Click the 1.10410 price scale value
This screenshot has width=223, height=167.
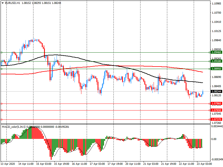[x=217, y=22]
